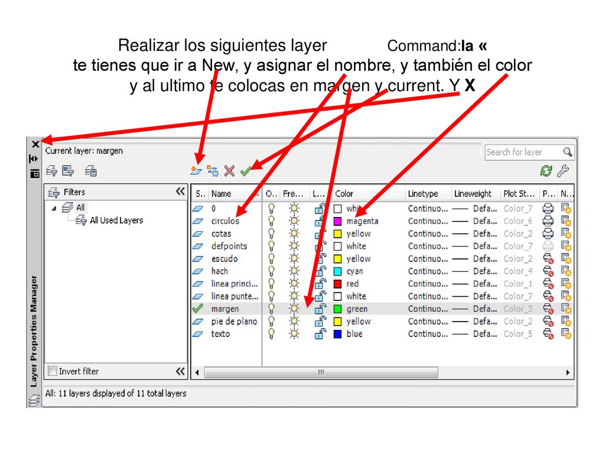Click plot printer icon for layer 0
The image size is (605, 454).
548,209
